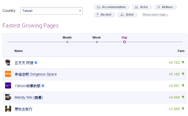Open the 五月天 阿信 page link
The image size is (188, 116).
click(x=24, y=63)
